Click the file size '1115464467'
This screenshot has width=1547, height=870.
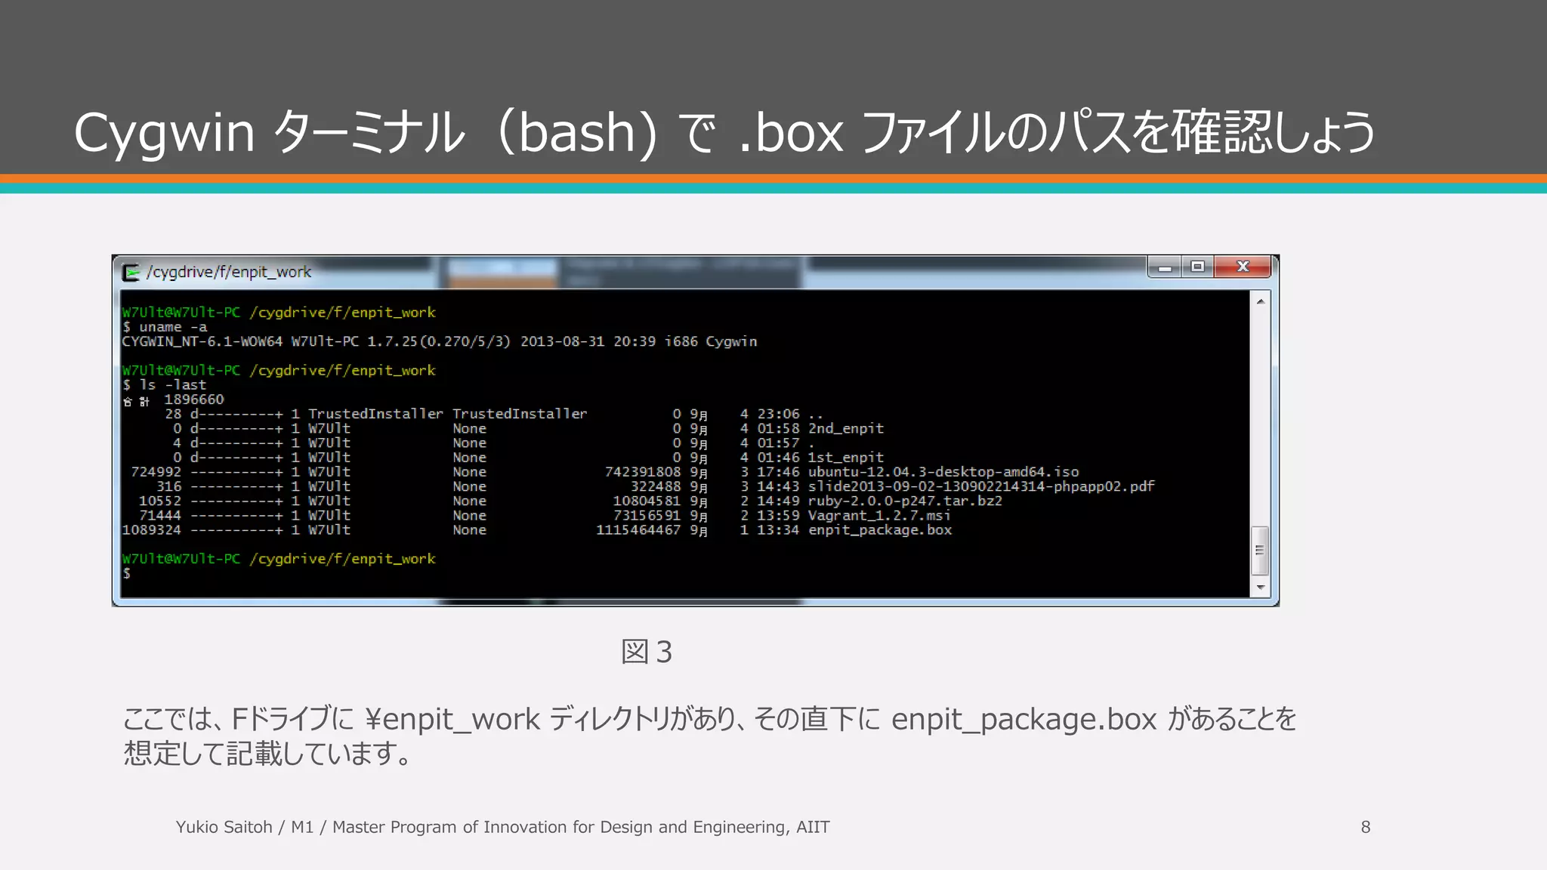638,530
